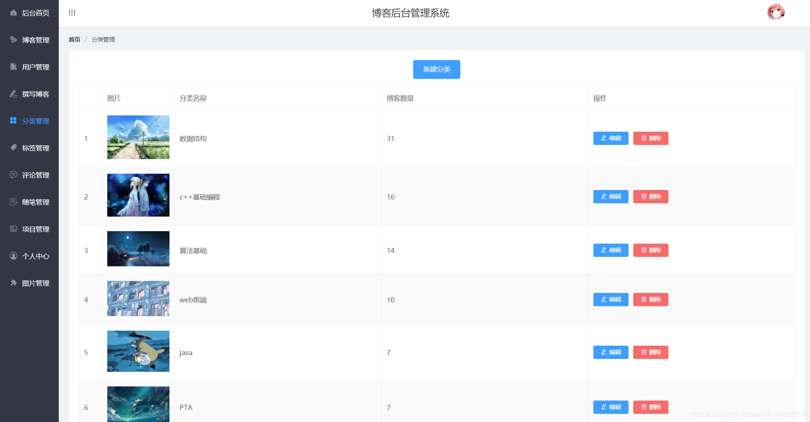This screenshot has height=422, width=810.
Task: Click the blog count 16
Action: point(390,197)
